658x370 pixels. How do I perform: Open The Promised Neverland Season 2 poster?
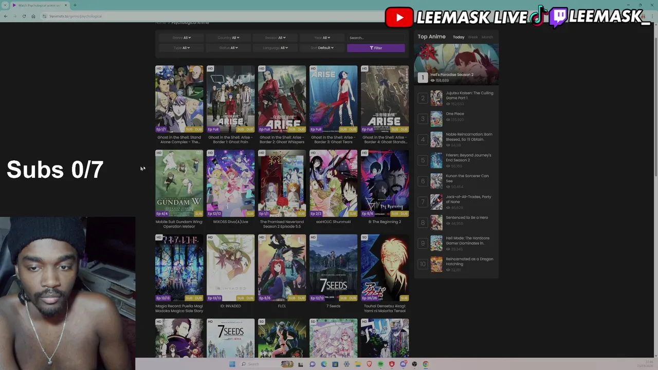282,183
